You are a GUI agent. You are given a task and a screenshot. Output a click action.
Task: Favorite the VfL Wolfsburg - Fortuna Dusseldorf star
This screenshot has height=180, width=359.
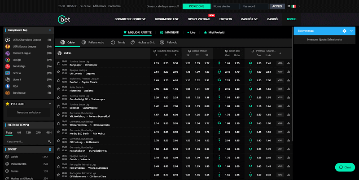(x=58, y=115)
